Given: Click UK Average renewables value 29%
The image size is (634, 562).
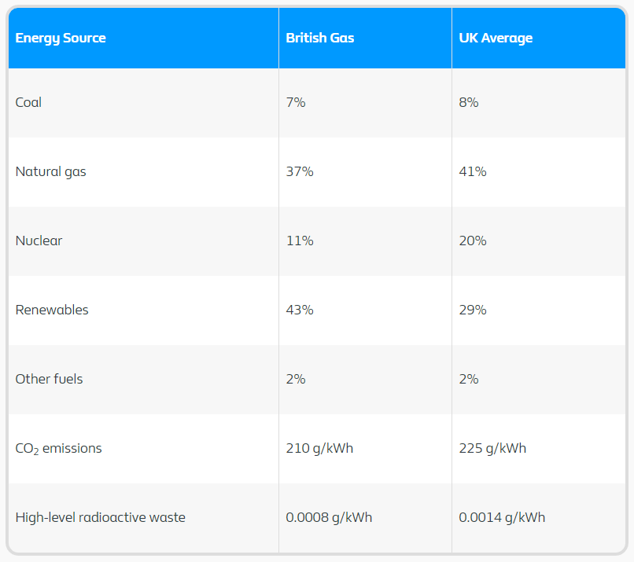Looking at the screenshot, I should tap(473, 310).
